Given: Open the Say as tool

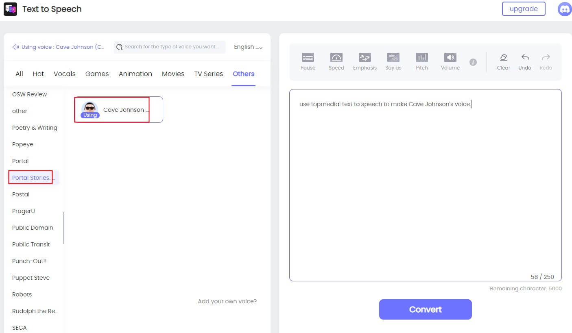Looking at the screenshot, I should coord(393,62).
